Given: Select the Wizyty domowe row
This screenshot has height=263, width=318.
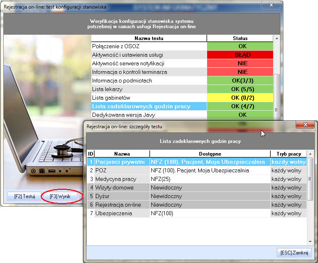Looking at the screenshot, I should pos(197,187).
